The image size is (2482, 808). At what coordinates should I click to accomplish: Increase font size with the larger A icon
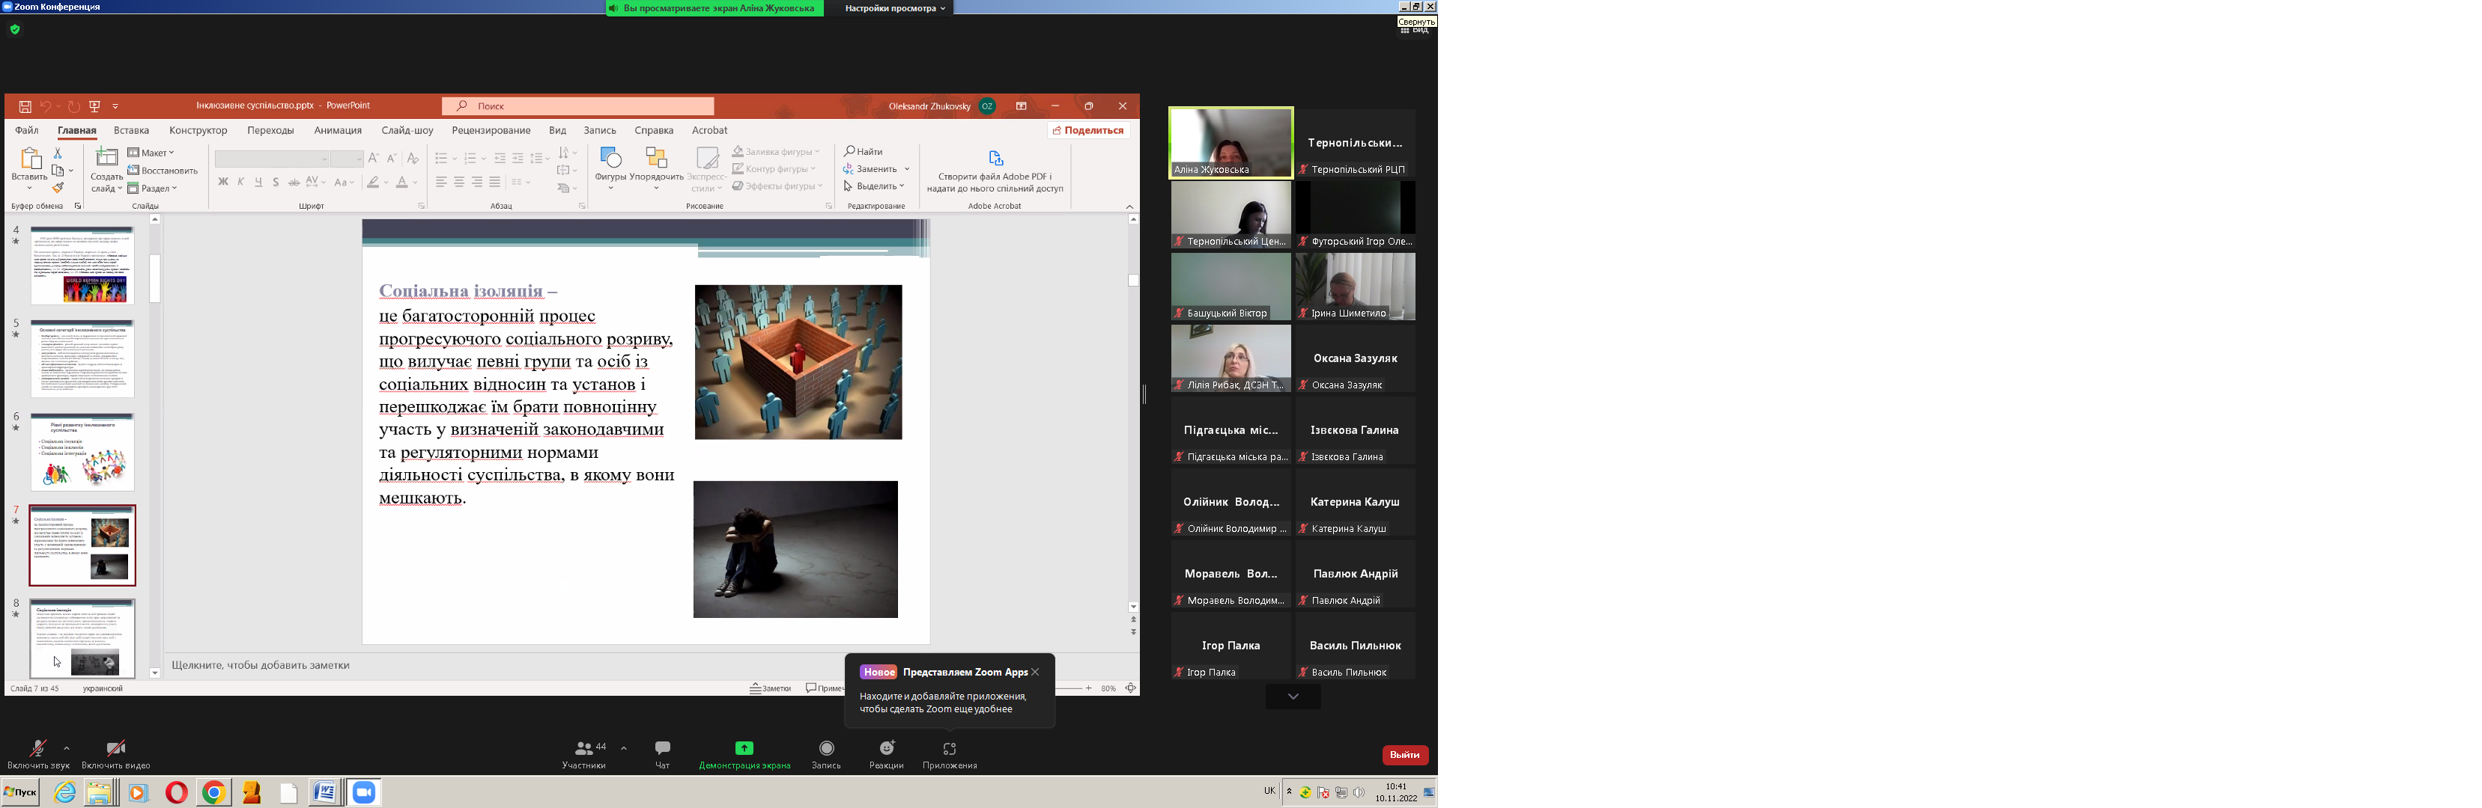(374, 158)
